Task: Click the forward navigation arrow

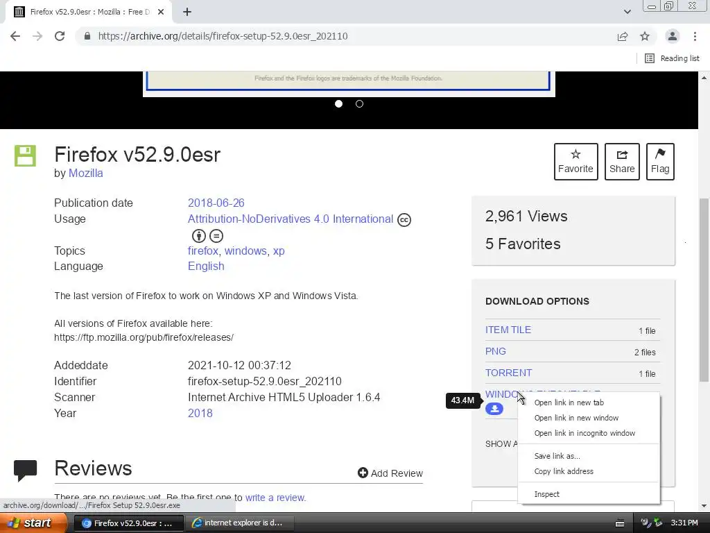Action: coord(37,36)
